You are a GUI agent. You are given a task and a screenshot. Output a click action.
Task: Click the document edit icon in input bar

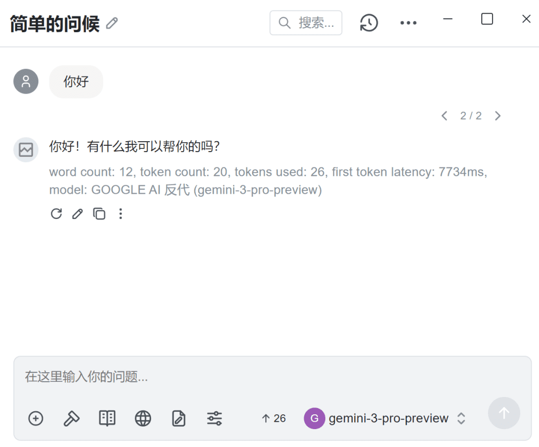point(179,419)
